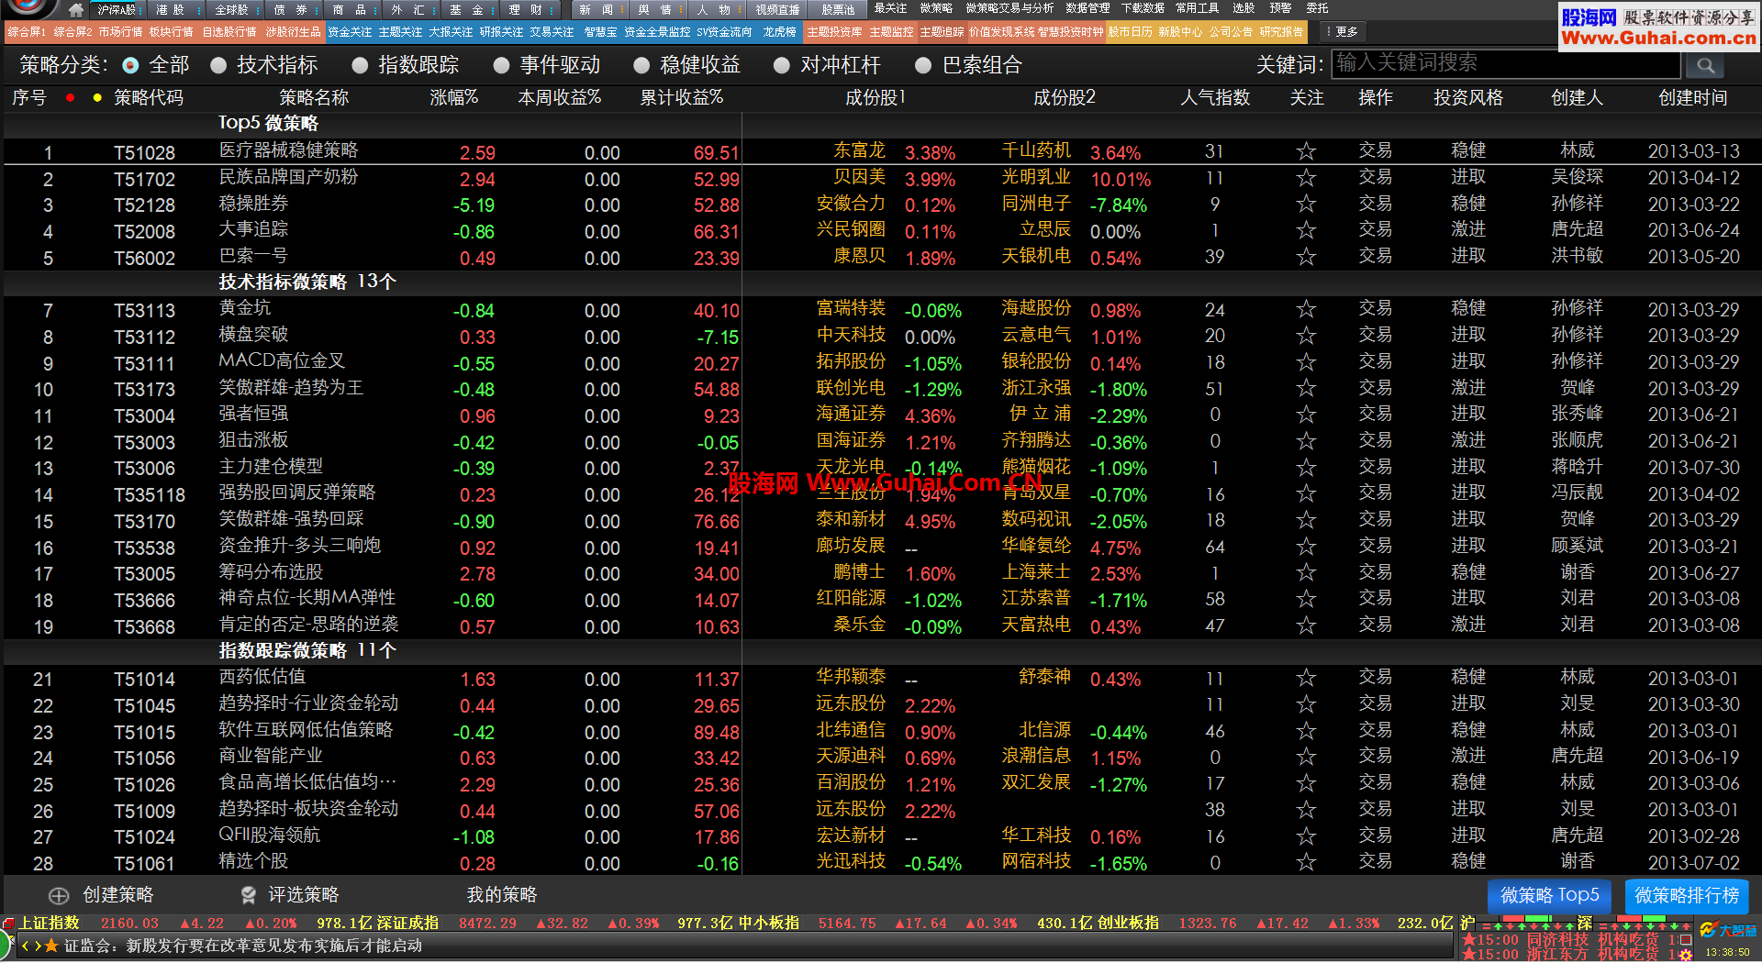The width and height of the screenshot is (1762, 963).
Task: Select the 全部 strategy category radio
Action: click(130, 65)
